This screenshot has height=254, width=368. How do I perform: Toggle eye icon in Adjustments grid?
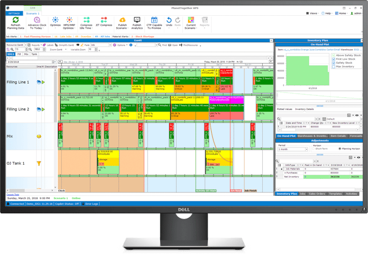tap(358, 157)
